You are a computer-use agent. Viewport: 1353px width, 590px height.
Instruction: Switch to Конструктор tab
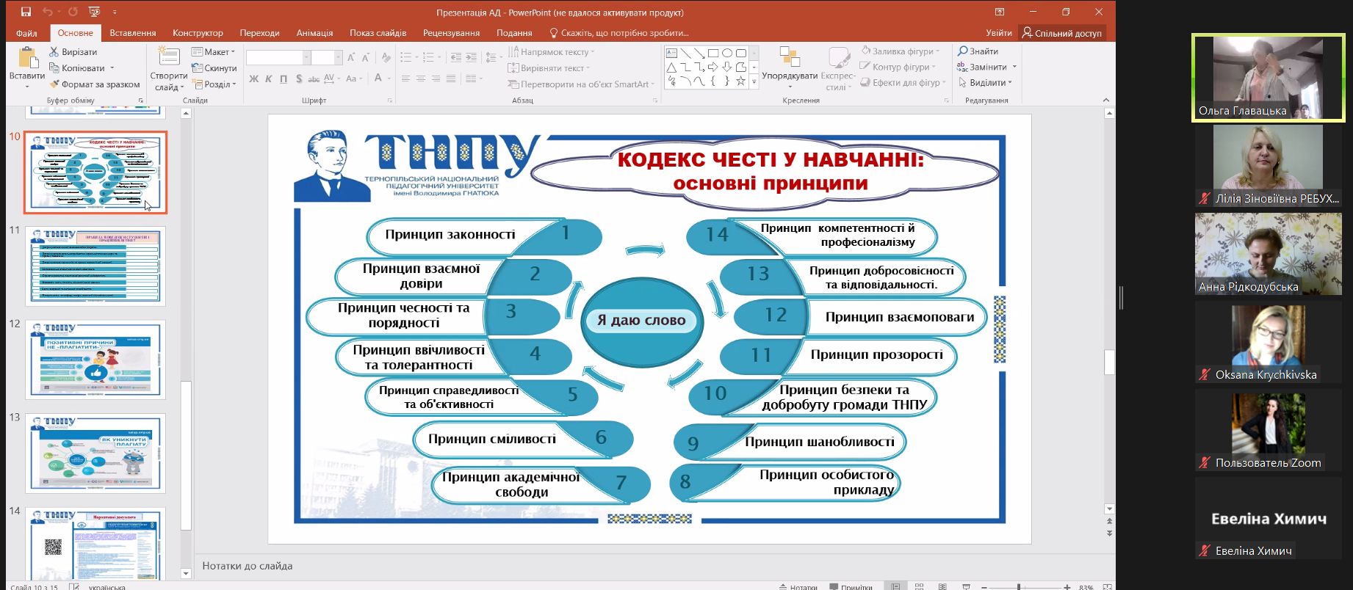click(x=198, y=33)
